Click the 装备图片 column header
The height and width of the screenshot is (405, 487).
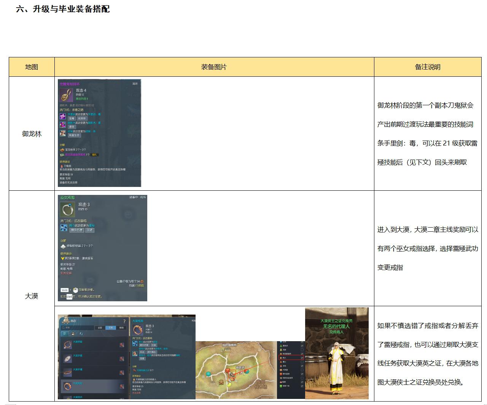click(214, 67)
